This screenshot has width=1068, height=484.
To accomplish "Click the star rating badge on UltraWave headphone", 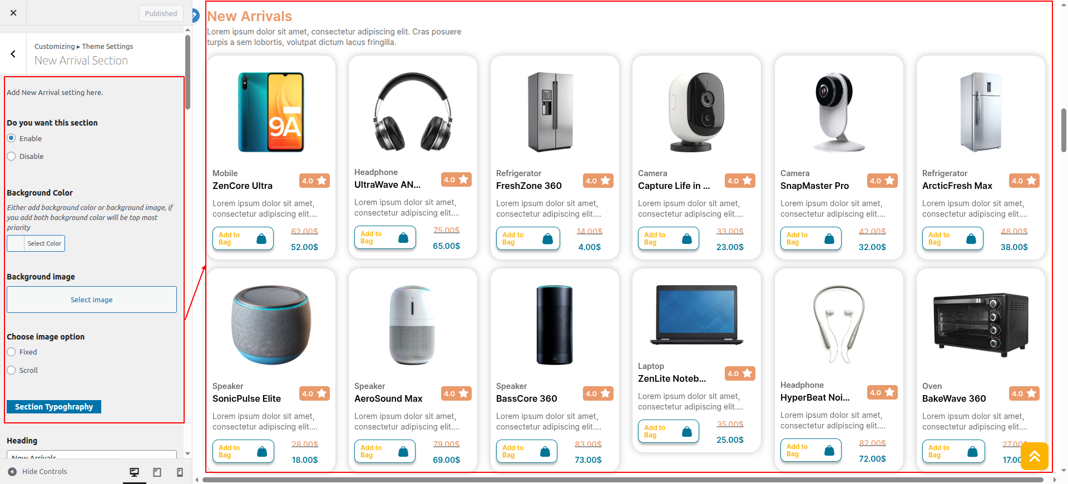I will [x=456, y=179].
